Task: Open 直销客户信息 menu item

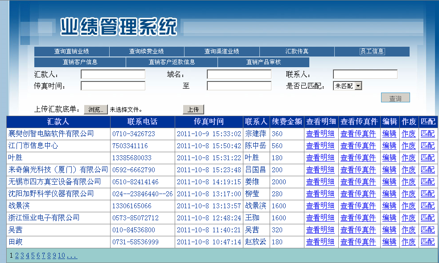Action: [x=80, y=62]
